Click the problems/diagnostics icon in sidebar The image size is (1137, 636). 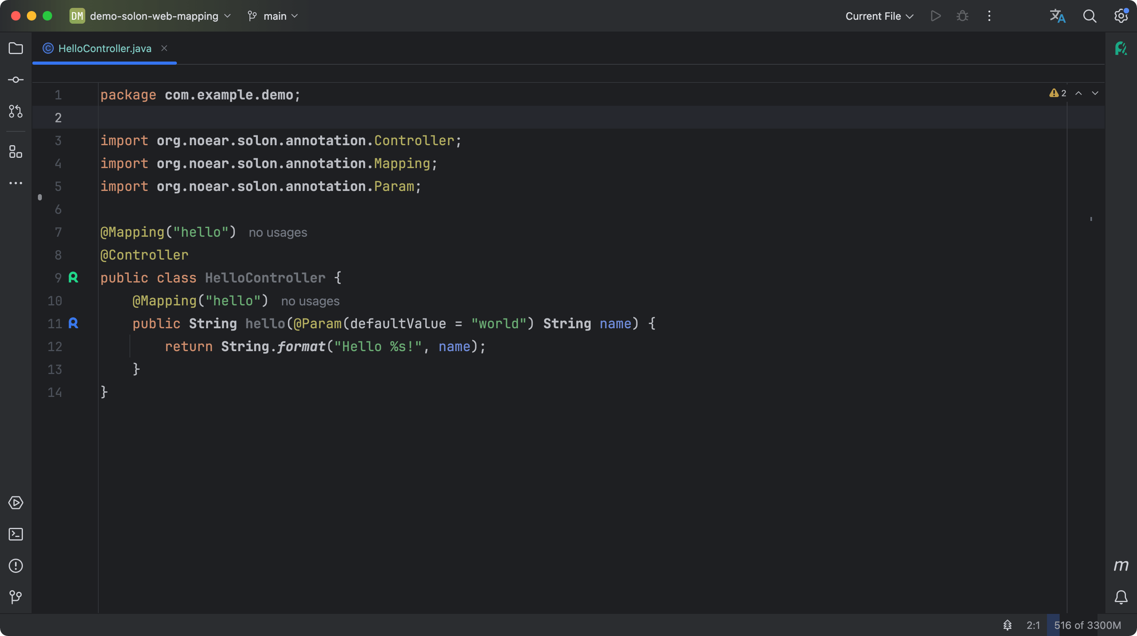coord(16,567)
